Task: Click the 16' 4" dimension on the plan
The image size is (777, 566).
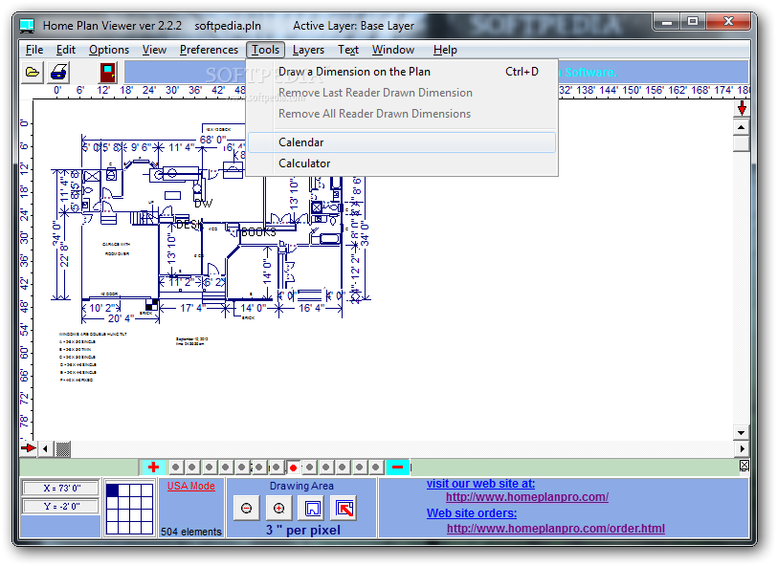Action: tap(311, 308)
